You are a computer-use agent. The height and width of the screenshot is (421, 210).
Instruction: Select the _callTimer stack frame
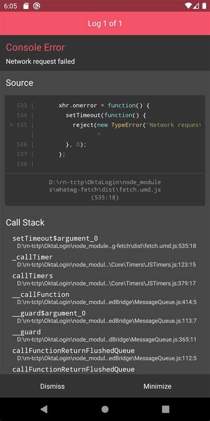[x=105, y=260]
